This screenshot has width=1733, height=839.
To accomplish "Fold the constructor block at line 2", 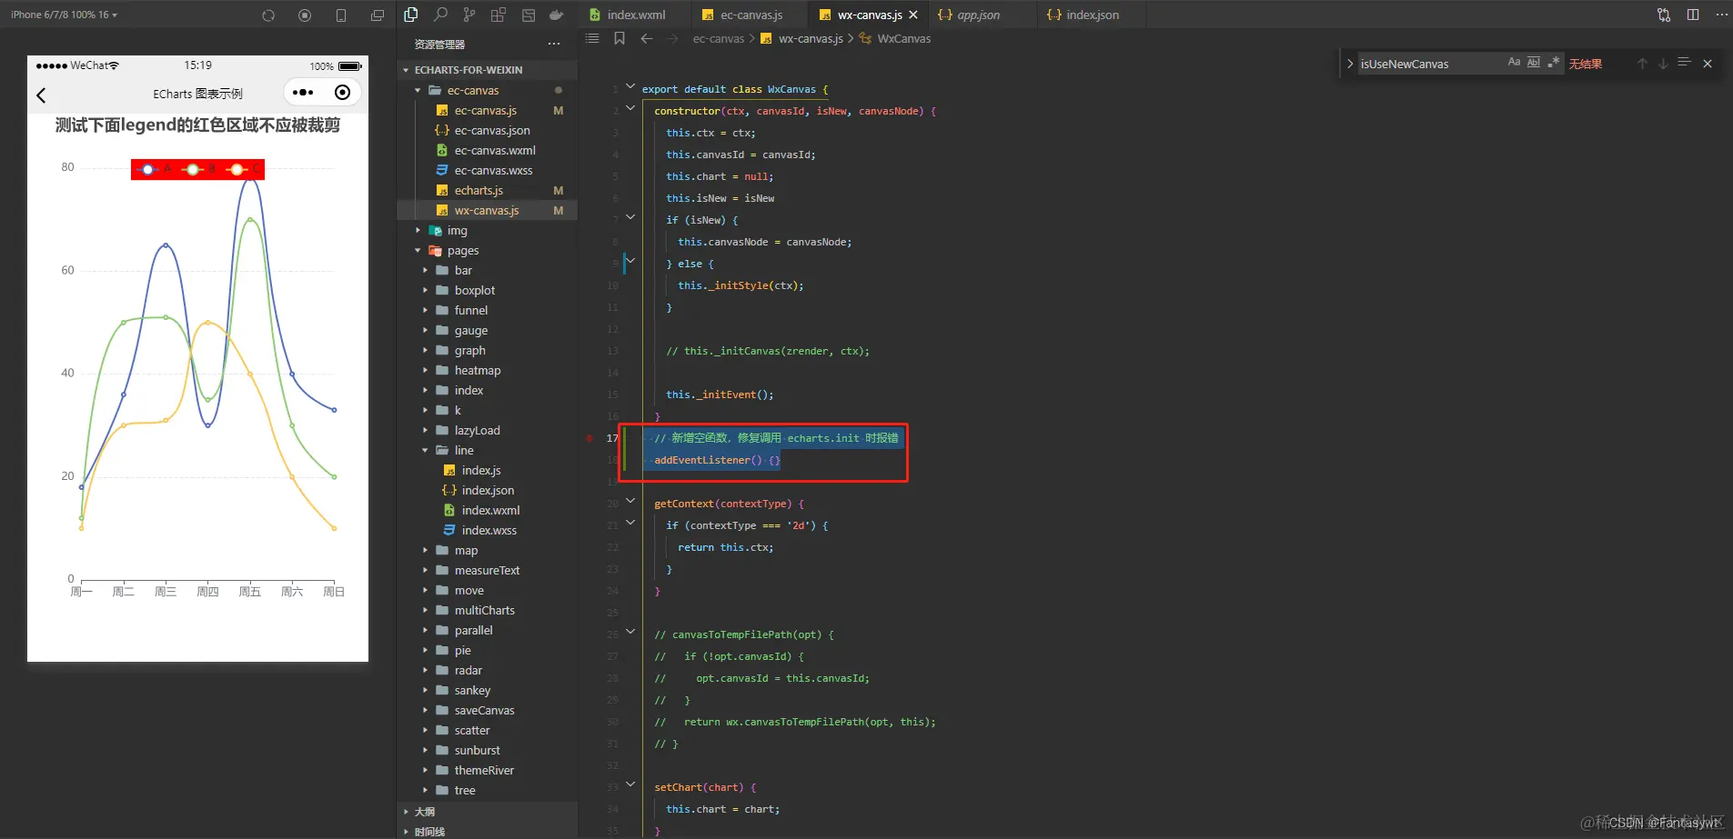I will tap(630, 108).
